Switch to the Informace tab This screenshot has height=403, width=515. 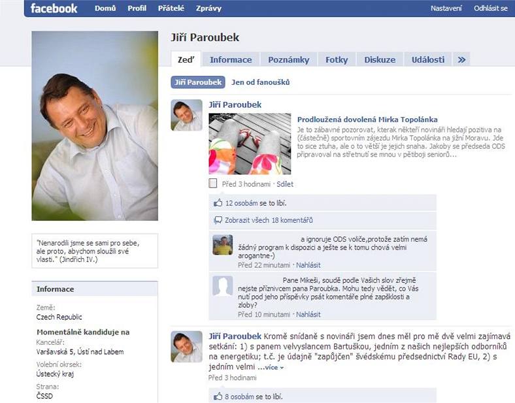tap(231, 59)
